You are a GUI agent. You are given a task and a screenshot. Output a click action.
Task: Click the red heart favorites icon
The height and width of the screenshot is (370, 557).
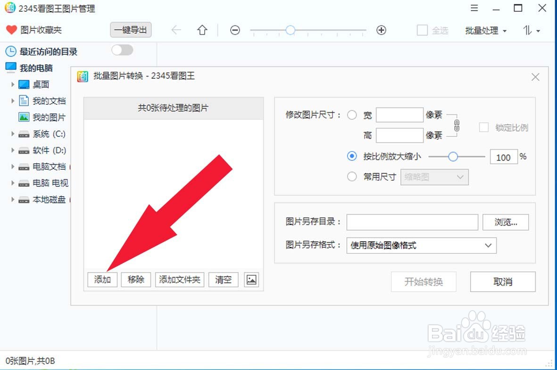click(11, 30)
